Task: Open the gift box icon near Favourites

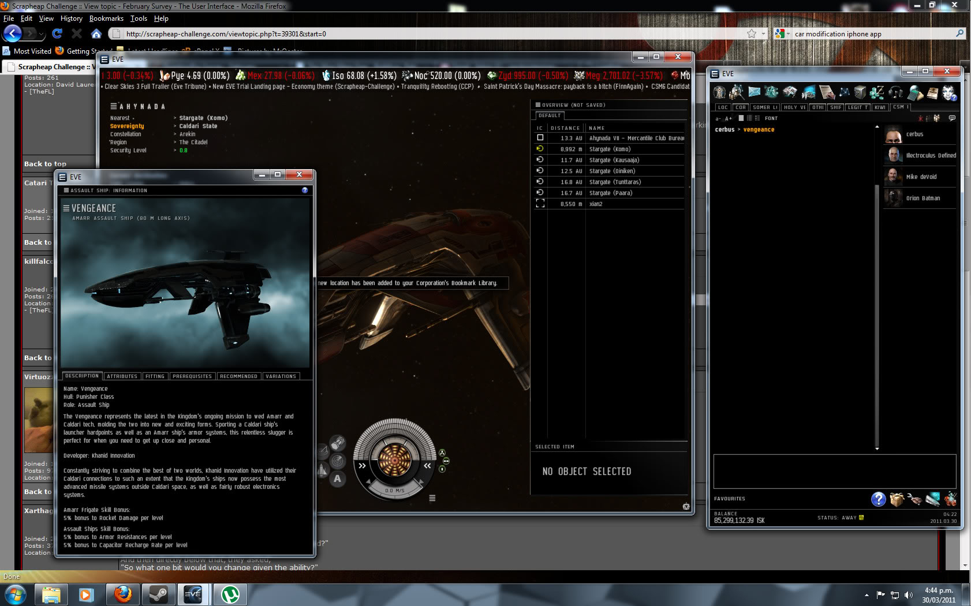Action: coord(897,499)
